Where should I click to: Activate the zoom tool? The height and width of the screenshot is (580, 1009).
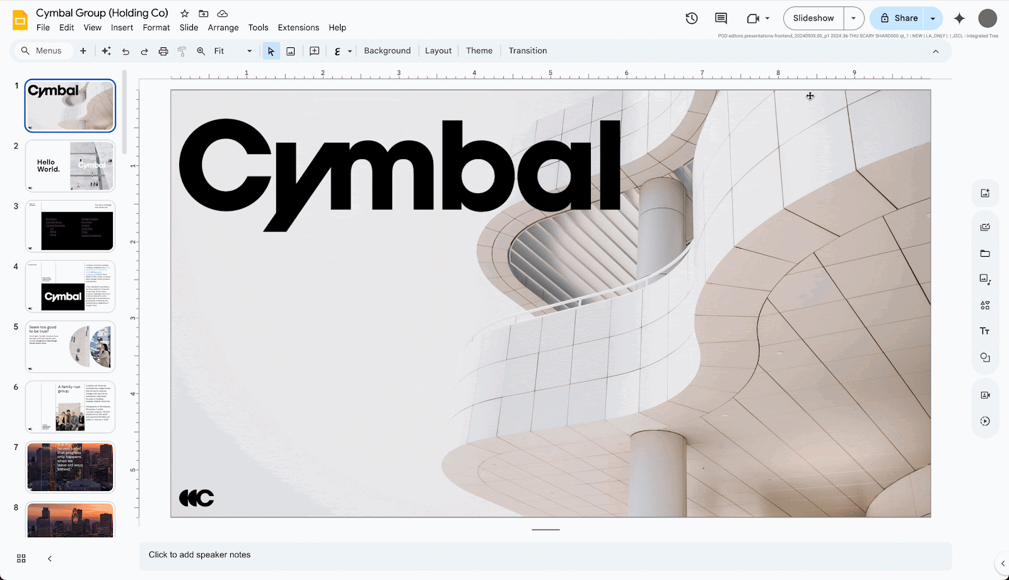[201, 50]
